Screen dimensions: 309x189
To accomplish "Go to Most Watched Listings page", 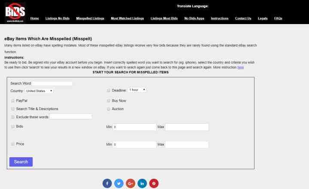I will click(x=127, y=18).
